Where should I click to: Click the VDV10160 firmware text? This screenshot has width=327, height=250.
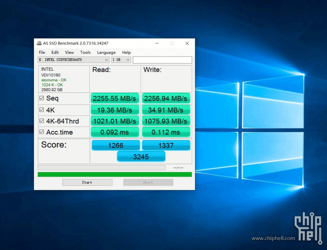pyautogui.click(x=51, y=75)
